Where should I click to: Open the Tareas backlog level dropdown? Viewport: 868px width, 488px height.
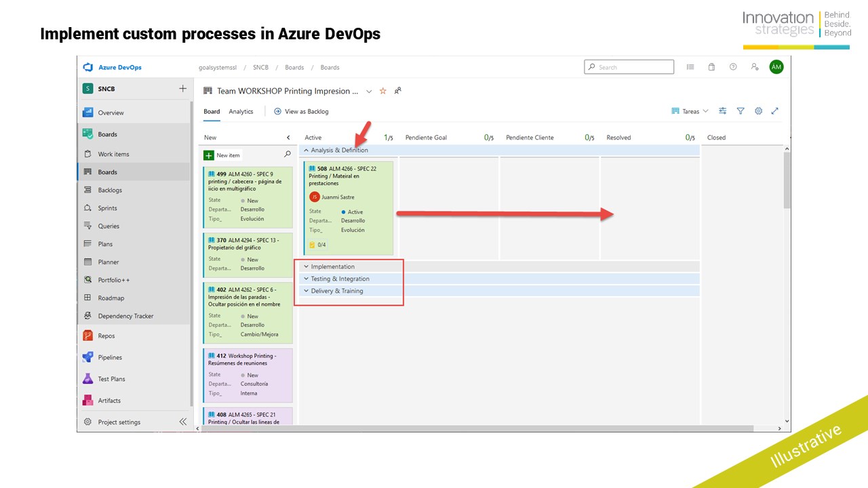(x=690, y=111)
